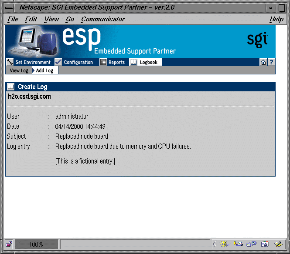290x254 pixels.
Task: Open Inbox mail icon in component bar
Action: [238, 244]
